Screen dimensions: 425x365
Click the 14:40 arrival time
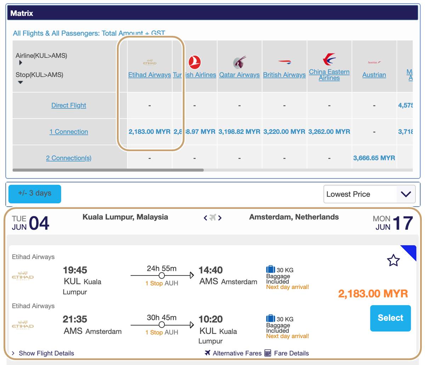click(x=211, y=270)
